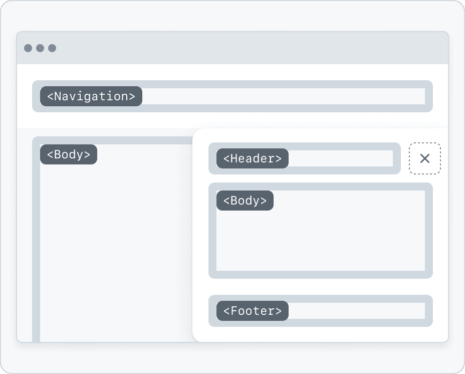Select the Navigation tag label
The width and height of the screenshot is (465, 374).
coord(91,96)
